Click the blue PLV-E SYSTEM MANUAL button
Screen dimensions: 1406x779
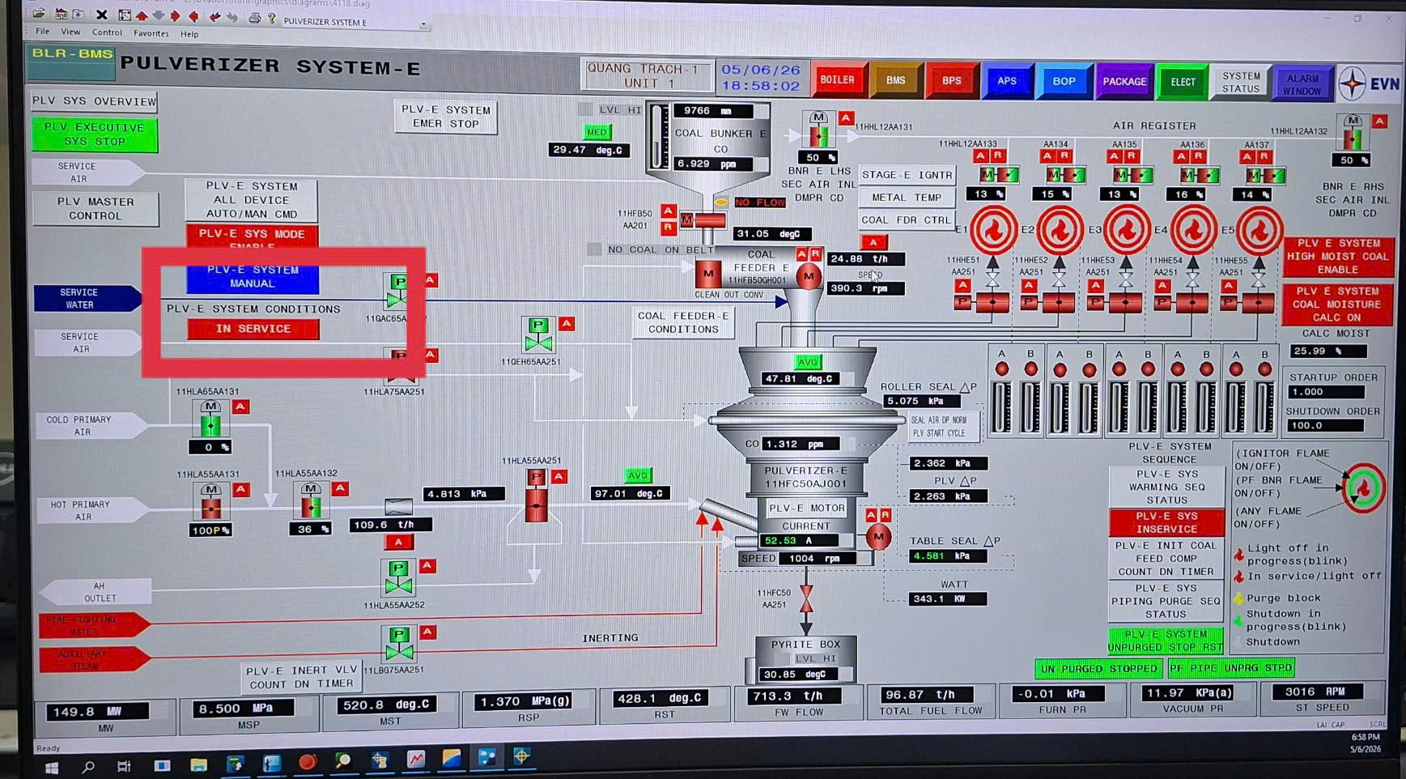point(253,278)
